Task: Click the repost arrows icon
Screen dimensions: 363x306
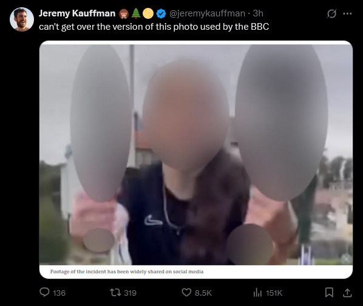Action: pos(115,293)
